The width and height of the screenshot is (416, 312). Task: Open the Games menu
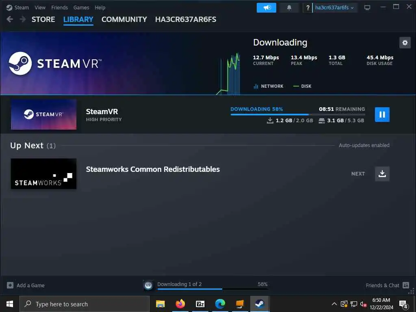[x=81, y=7]
